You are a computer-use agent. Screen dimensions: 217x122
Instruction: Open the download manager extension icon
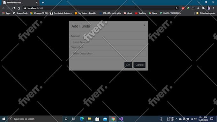click(198, 8)
